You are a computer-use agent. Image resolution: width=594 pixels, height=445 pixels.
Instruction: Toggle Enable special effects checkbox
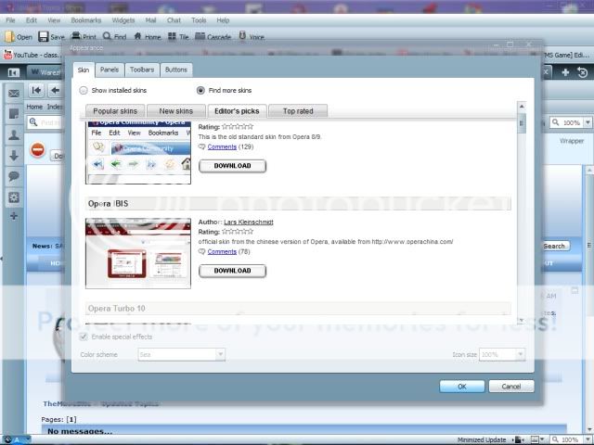(x=84, y=337)
